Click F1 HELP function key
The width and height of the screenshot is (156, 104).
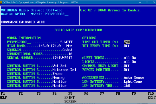click(x=3, y=95)
